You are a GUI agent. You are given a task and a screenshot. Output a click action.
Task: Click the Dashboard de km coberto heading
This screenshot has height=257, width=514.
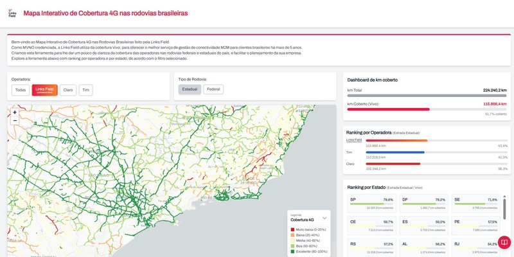373,80
